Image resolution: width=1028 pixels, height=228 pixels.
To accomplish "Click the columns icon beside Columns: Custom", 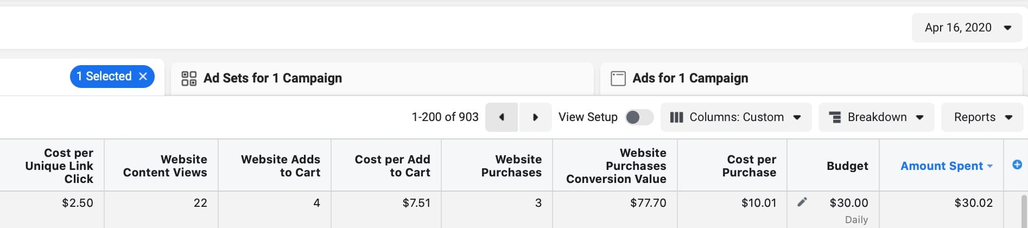I will tap(676, 117).
